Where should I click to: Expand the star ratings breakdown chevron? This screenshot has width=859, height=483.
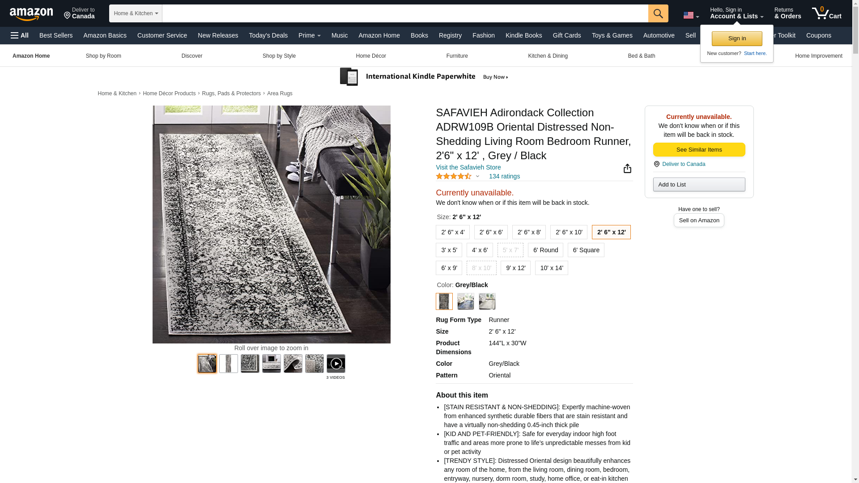coord(477,176)
